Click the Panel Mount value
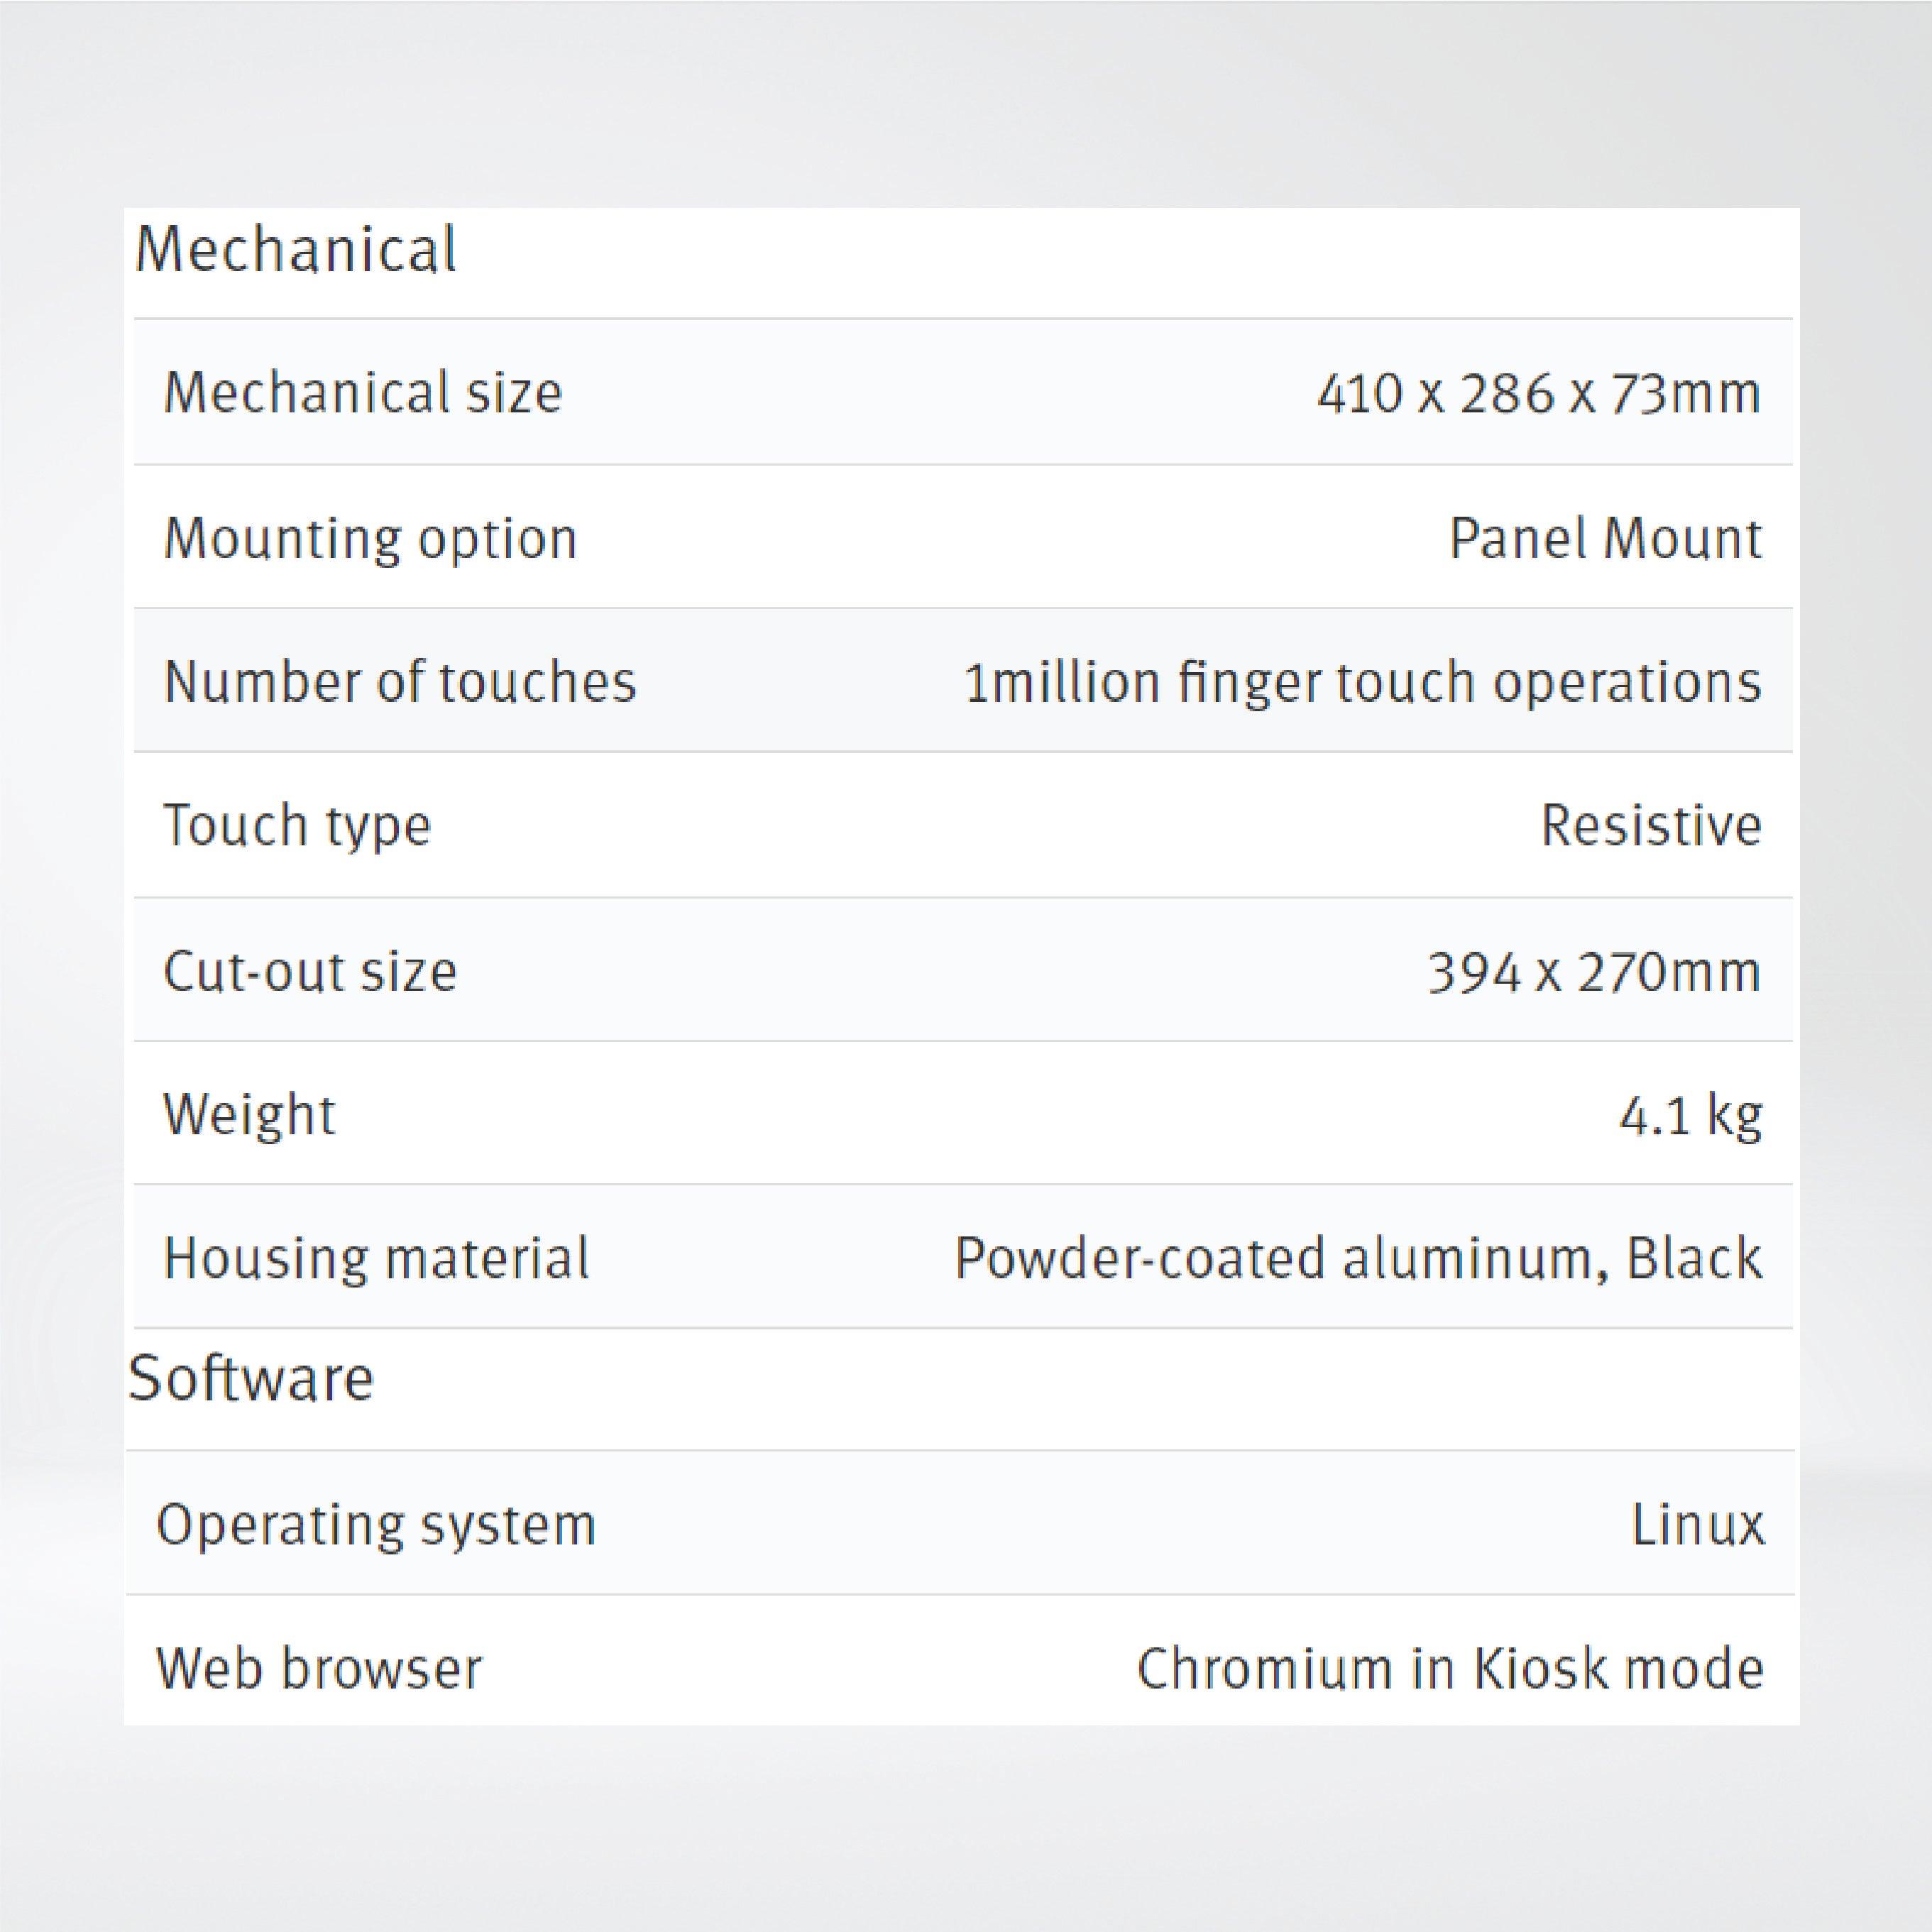The image size is (1932, 1932). tap(1605, 539)
